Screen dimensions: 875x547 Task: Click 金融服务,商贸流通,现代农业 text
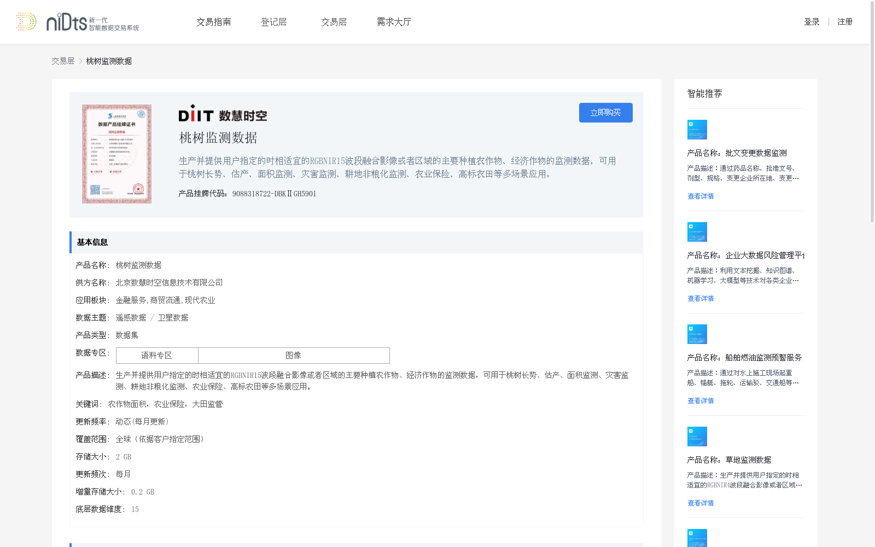[165, 300]
